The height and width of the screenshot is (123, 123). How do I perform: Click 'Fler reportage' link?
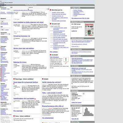click(x=18, y=111)
